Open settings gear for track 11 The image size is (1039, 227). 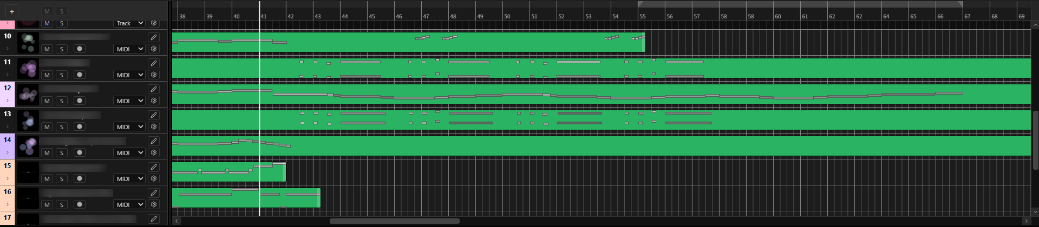154,75
